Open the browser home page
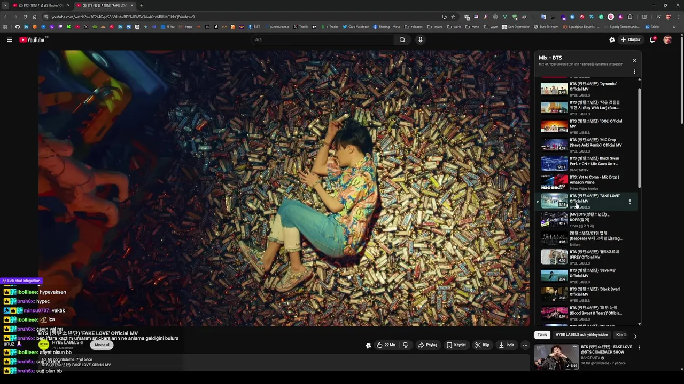The width and height of the screenshot is (684, 384). (35, 17)
